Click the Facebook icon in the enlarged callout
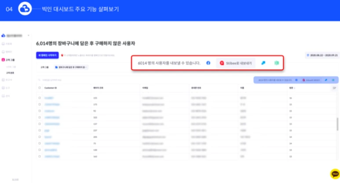The image size is (340, 190). (x=208, y=63)
